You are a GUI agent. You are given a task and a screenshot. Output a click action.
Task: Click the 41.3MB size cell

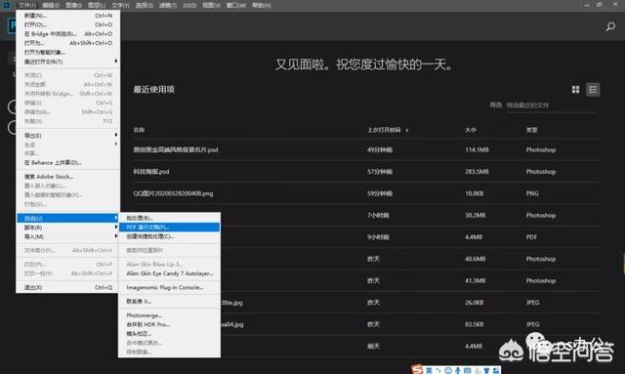[476, 280]
